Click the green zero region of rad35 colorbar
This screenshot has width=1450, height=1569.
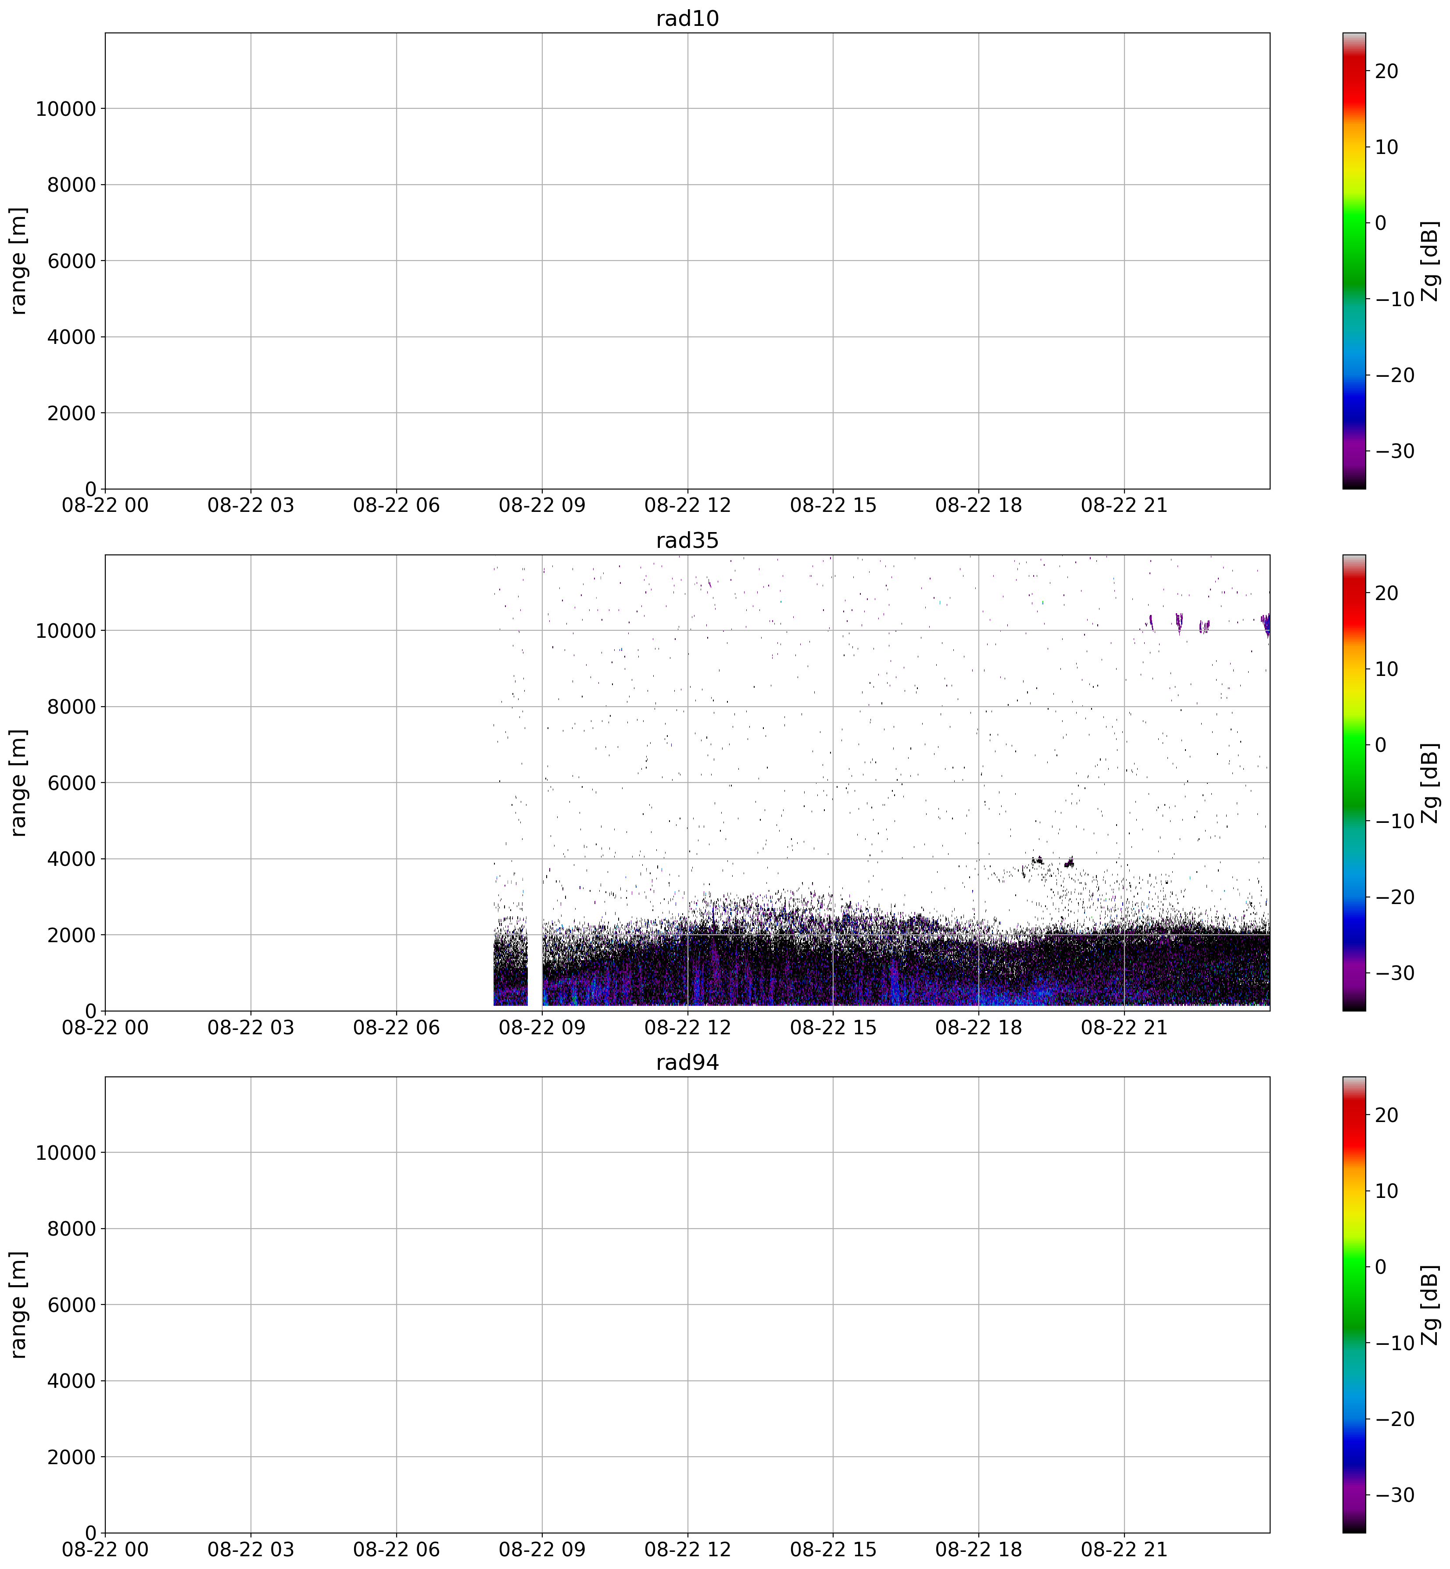click(1353, 743)
